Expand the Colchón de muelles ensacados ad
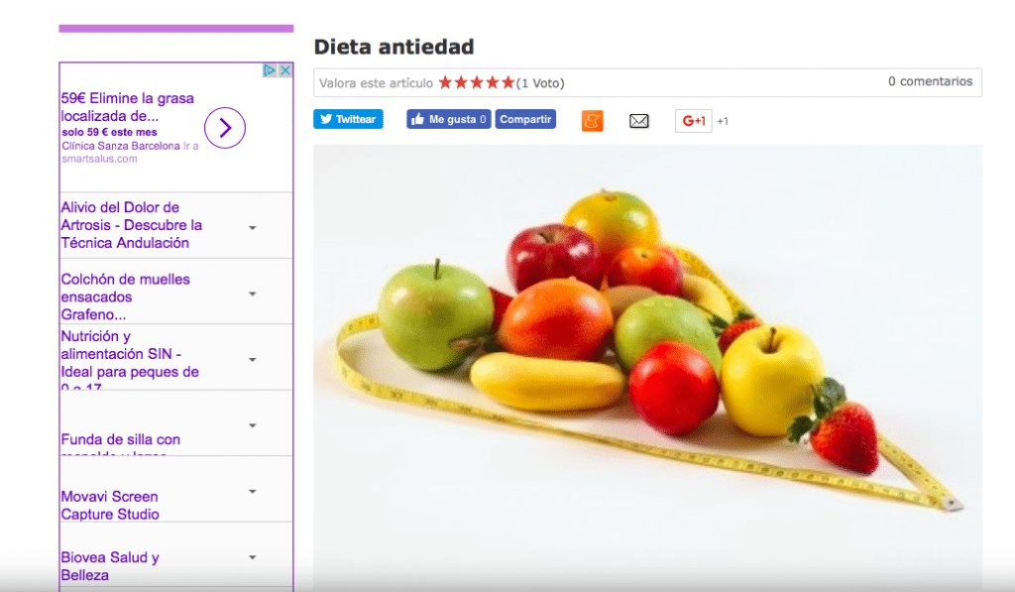 click(x=253, y=295)
